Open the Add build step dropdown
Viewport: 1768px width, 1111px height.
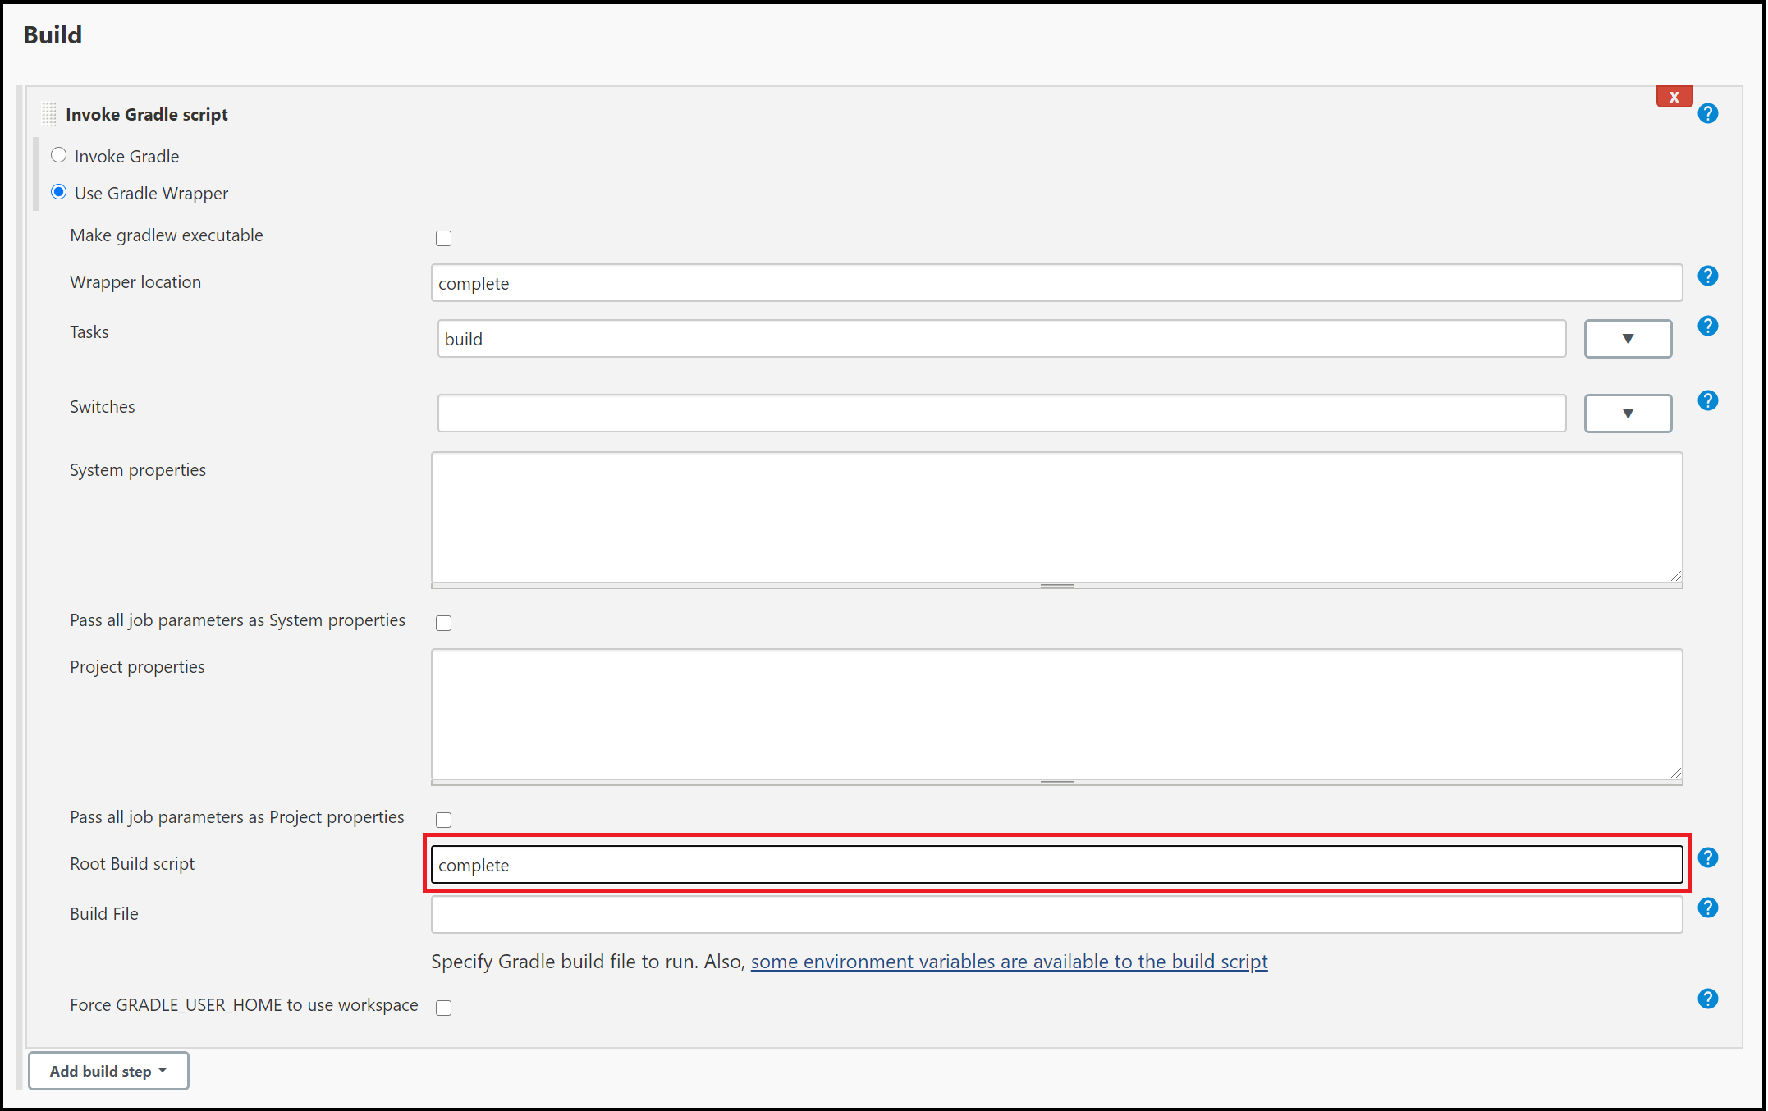tap(108, 1071)
